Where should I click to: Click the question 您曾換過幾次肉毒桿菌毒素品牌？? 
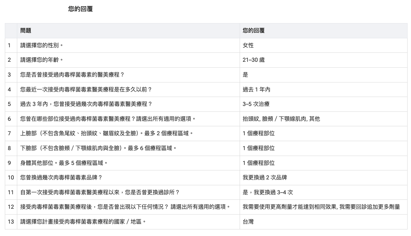coord(61,178)
